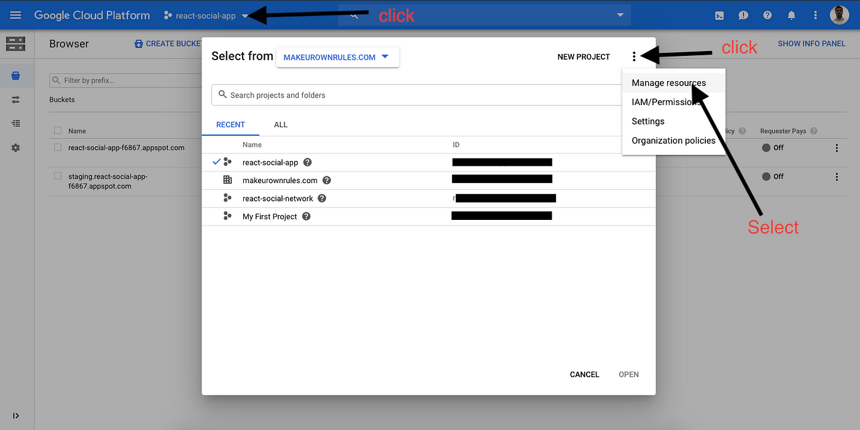Image resolution: width=860 pixels, height=430 pixels.
Task: Click the Name column header in dialog
Action: tap(252, 145)
